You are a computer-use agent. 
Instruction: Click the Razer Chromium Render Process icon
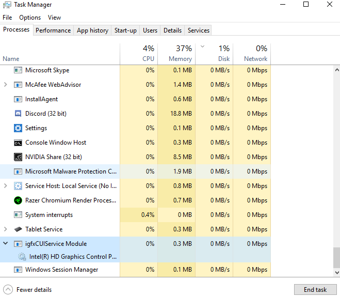tap(18, 200)
